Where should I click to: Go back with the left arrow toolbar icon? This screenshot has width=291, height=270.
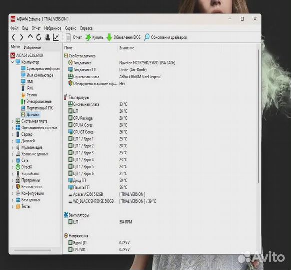(13, 37)
